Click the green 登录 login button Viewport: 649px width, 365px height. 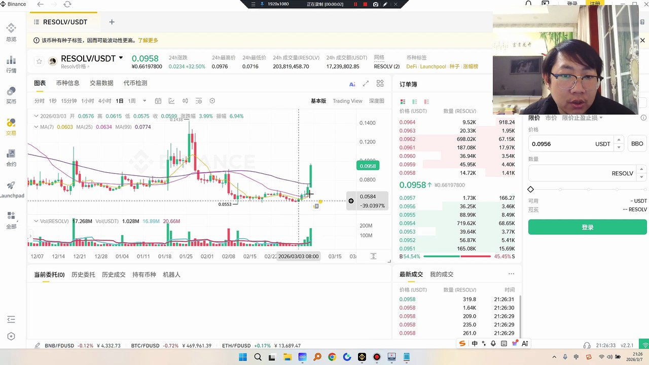[x=588, y=227]
